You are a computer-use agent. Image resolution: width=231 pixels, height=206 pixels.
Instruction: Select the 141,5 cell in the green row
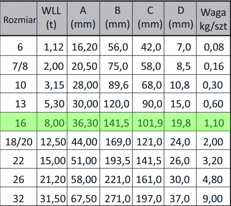coord(116,122)
